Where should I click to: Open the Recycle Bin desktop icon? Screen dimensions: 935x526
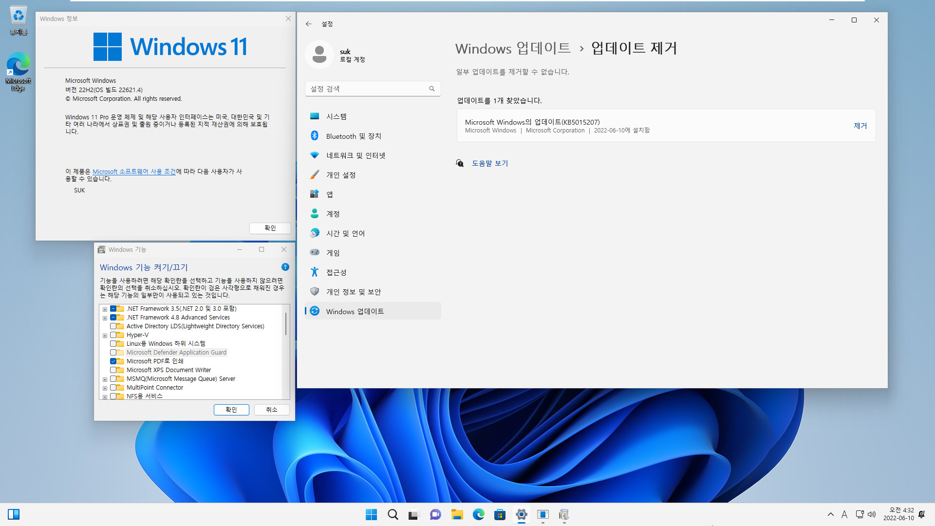18,20
